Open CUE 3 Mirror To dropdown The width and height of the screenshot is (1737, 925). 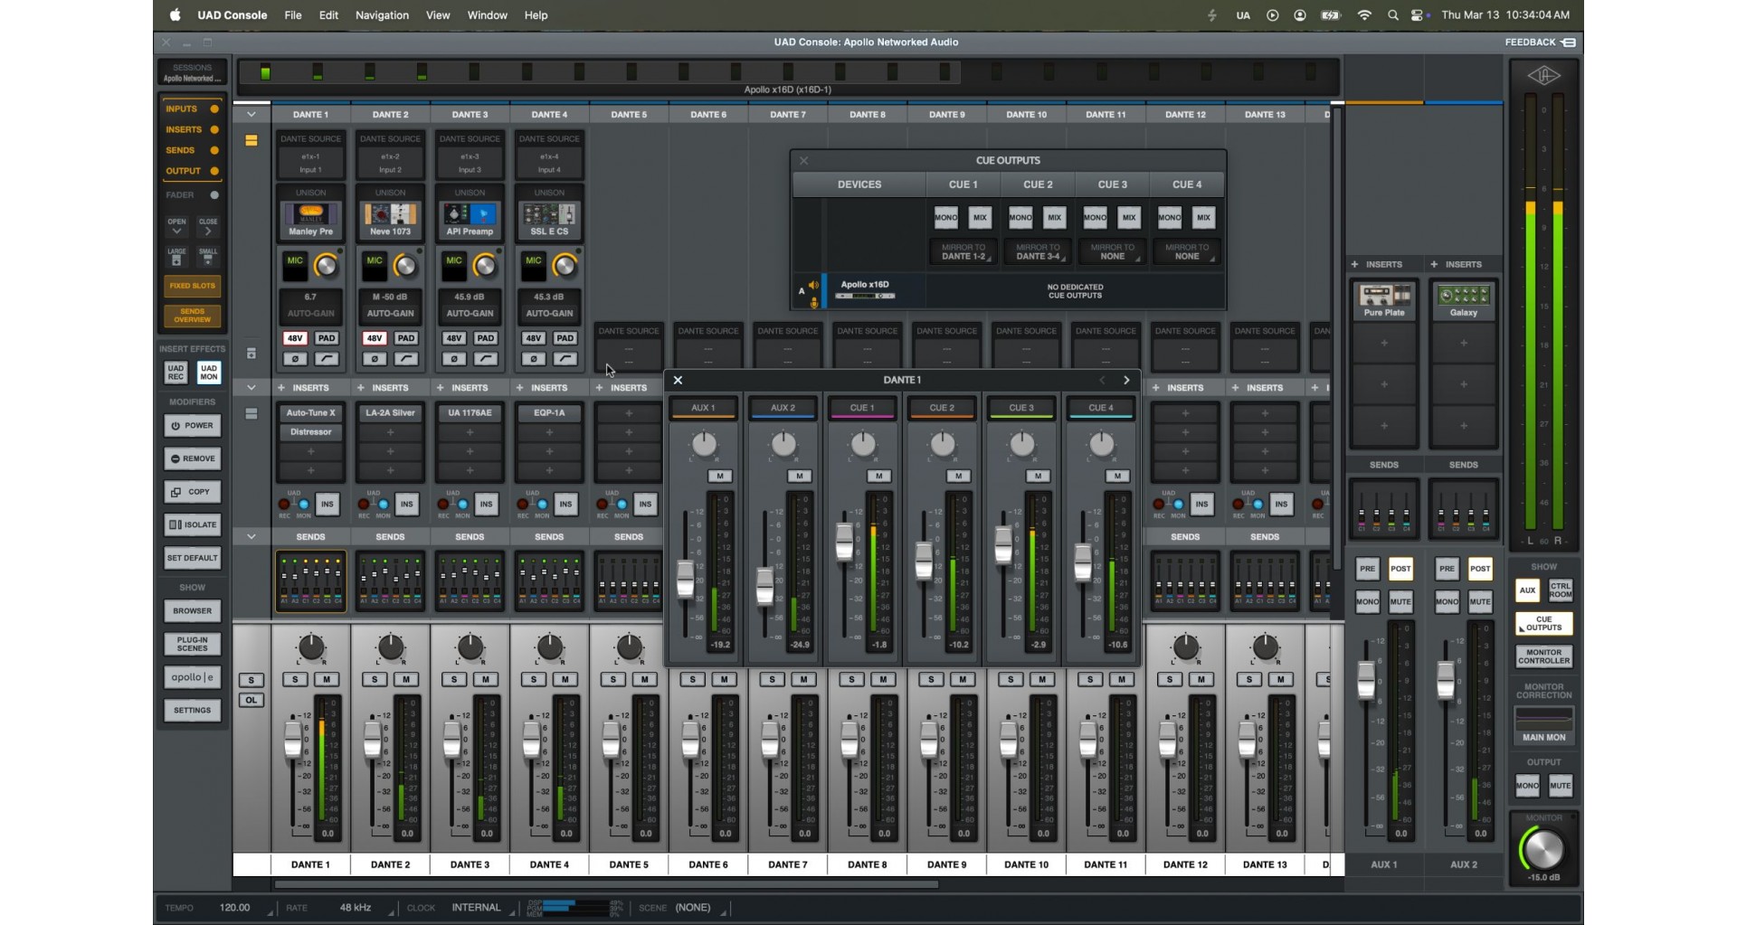pos(1113,252)
